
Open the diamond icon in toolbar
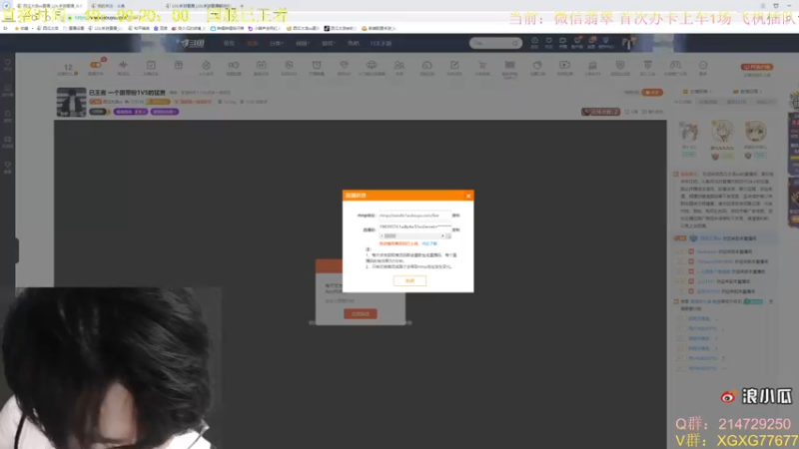[344, 65]
